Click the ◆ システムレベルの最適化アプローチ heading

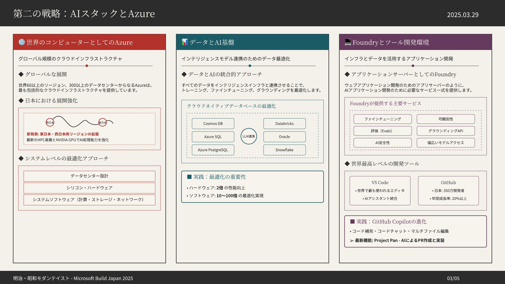pyautogui.click(x=63, y=159)
